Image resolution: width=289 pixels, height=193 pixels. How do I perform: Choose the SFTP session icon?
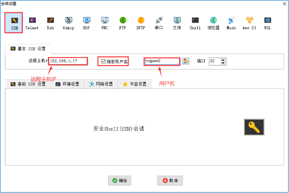pyautogui.click(x=141, y=23)
